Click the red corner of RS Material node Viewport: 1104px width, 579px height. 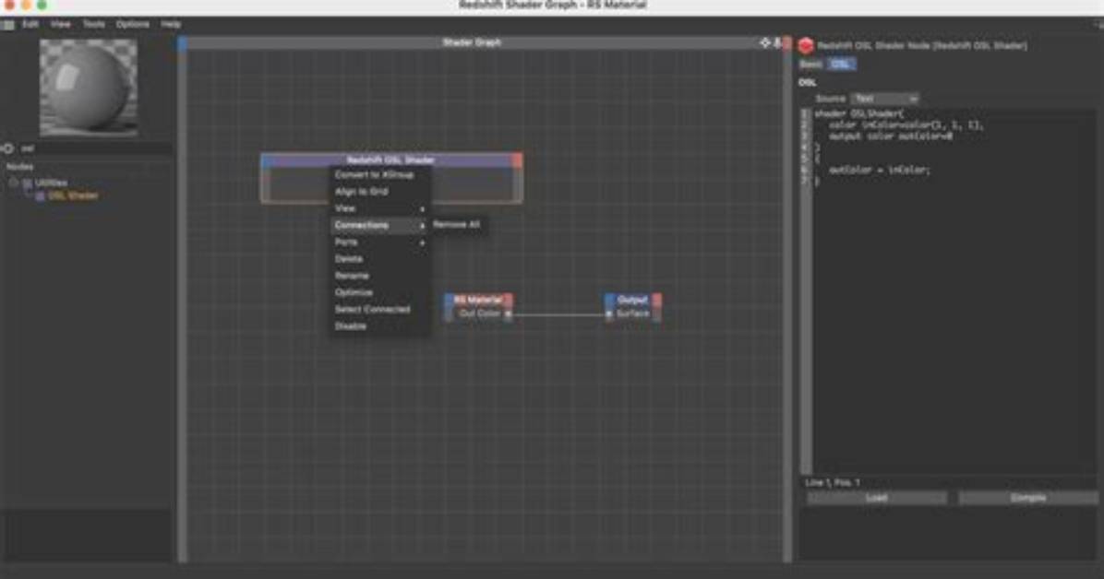click(509, 301)
